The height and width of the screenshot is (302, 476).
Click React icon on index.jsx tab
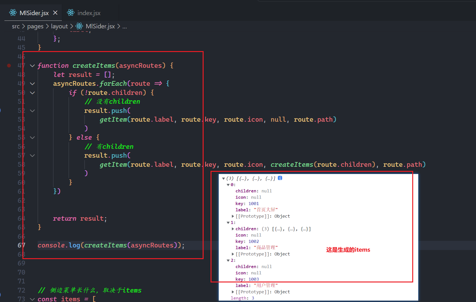pos(71,13)
